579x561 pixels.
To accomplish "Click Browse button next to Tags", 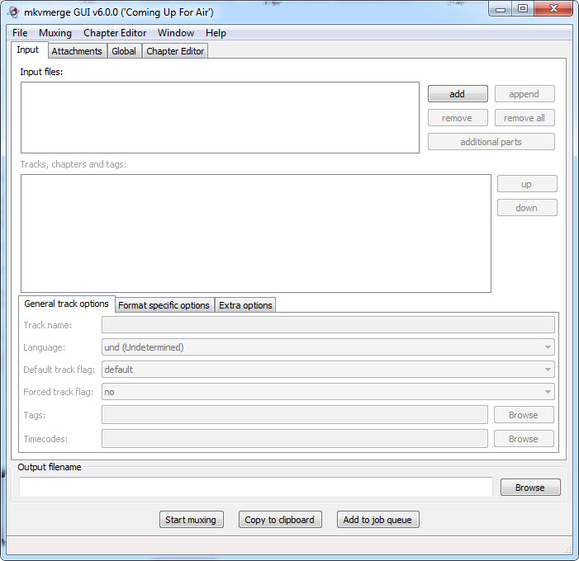I will pyautogui.click(x=524, y=415).
